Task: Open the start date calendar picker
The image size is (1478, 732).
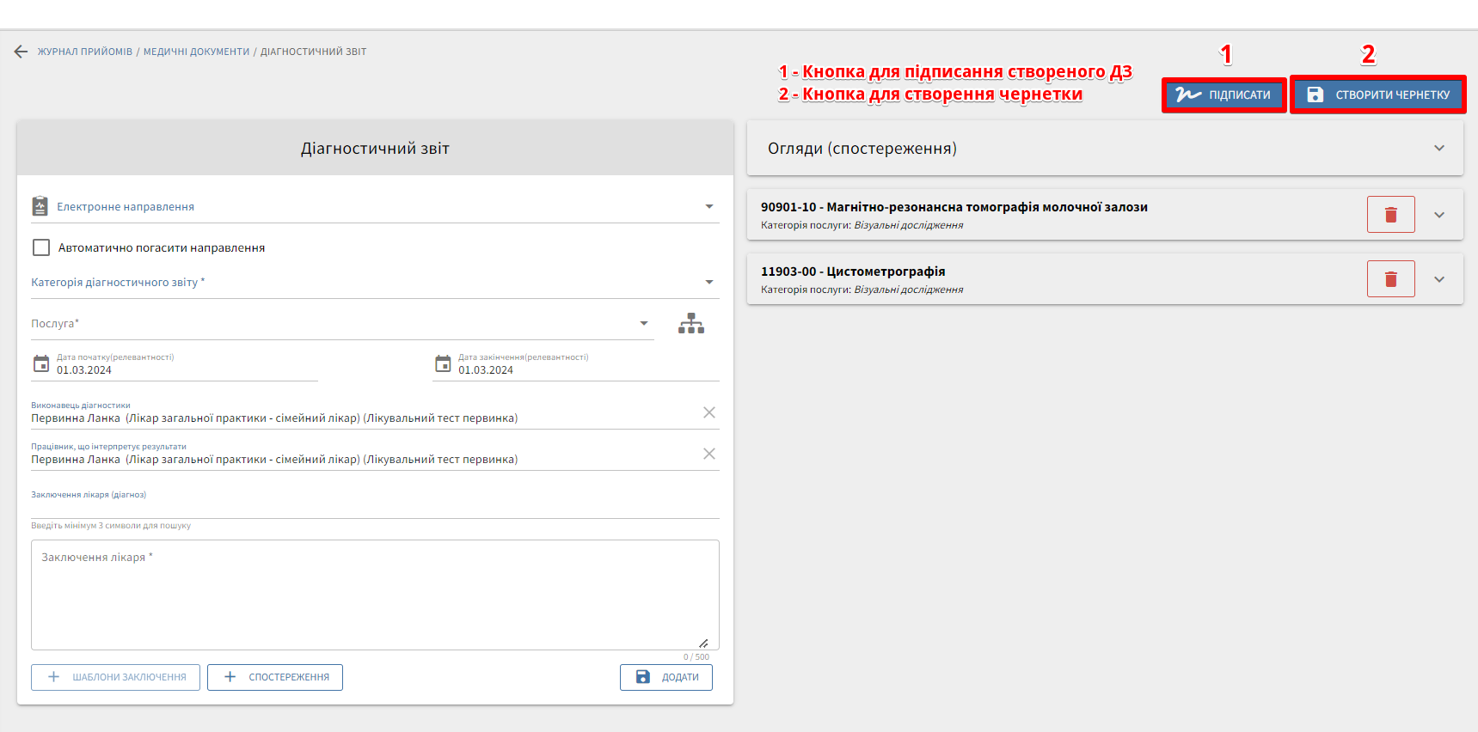Action: coord(41,363)
